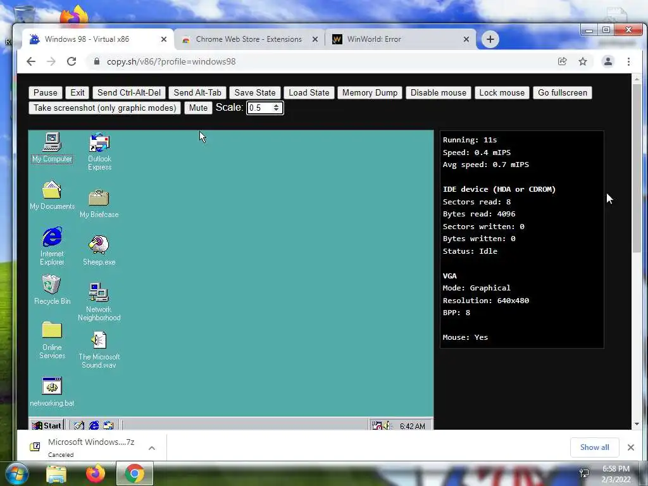The width and height of the screenshot is (648, 486).
Task: Click network tray icon in Windows 7 taskbar
Action: pos(584,473)
